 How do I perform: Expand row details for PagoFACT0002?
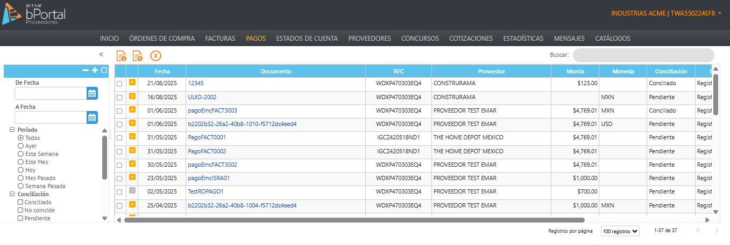132,150
